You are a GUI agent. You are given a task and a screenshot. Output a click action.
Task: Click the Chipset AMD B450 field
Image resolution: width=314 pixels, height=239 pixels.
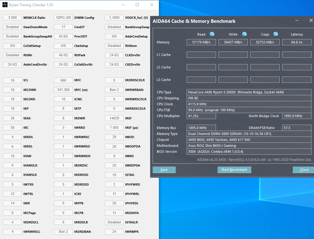coord(249,140)
